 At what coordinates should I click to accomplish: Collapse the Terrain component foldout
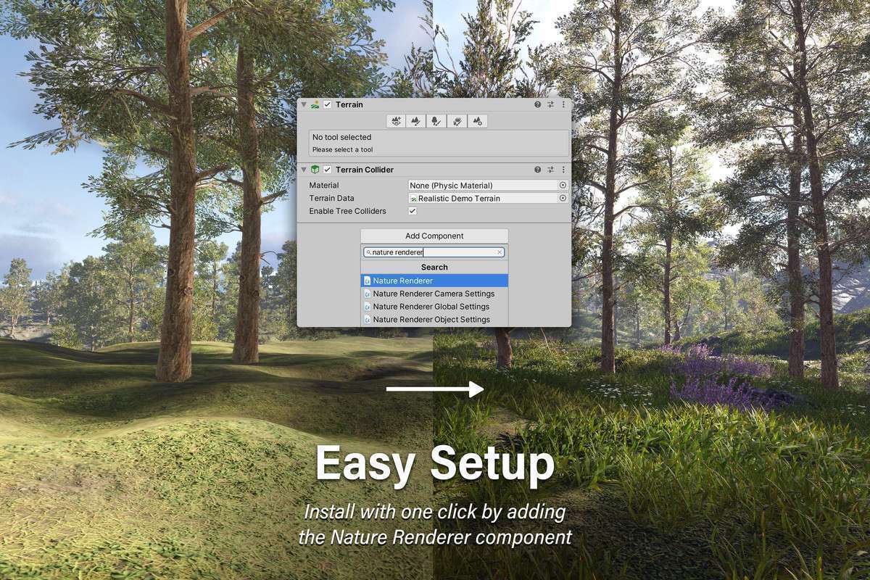pos(304,104)
